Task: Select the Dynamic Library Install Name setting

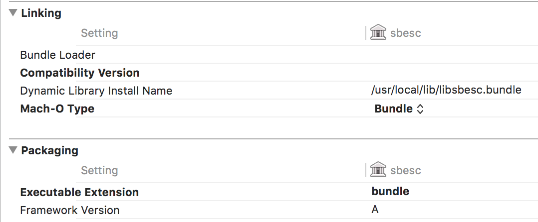Action: (96, 91)
